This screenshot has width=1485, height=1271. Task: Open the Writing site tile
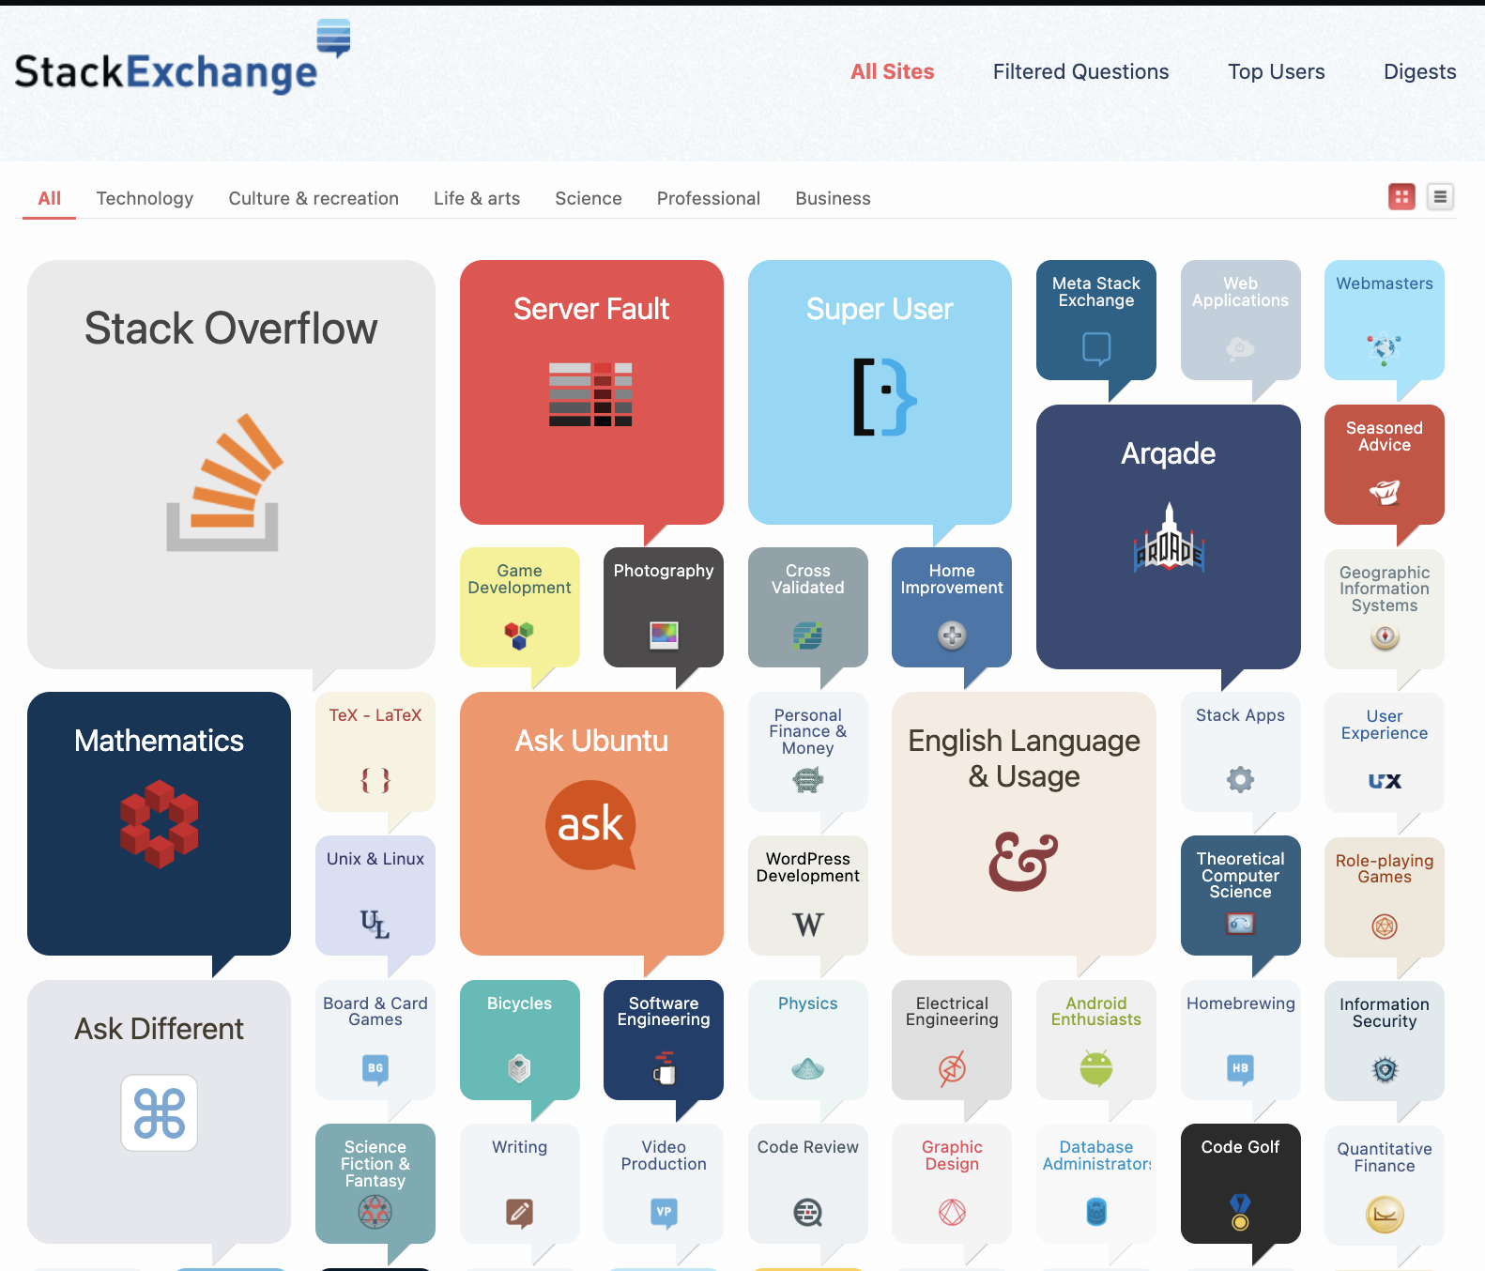click(519, 1184)
